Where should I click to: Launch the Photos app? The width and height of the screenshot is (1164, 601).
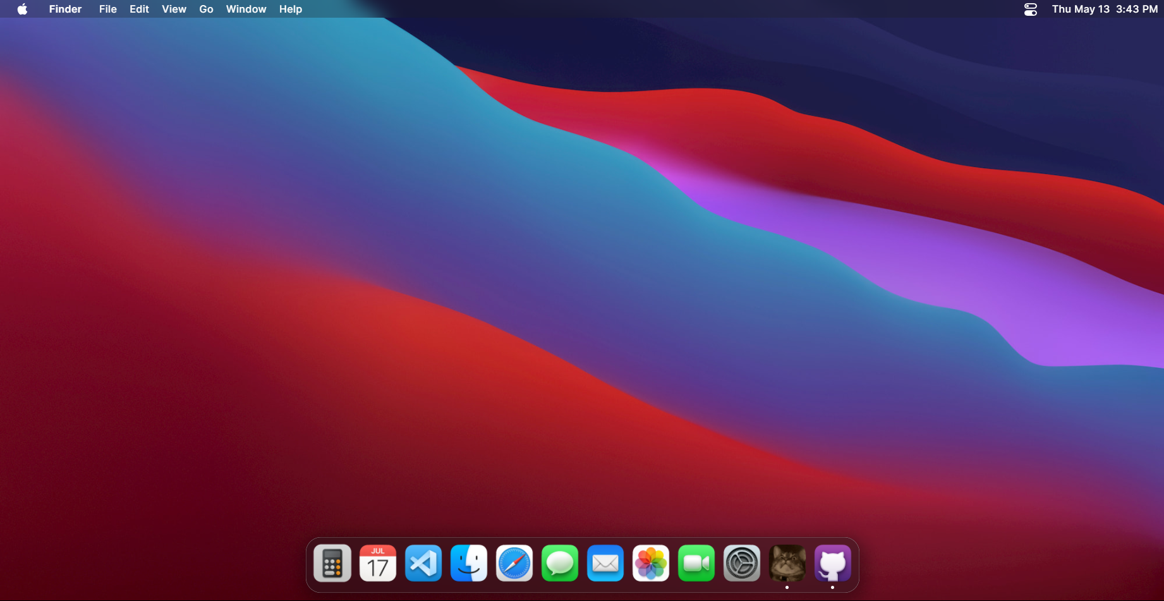650,563
